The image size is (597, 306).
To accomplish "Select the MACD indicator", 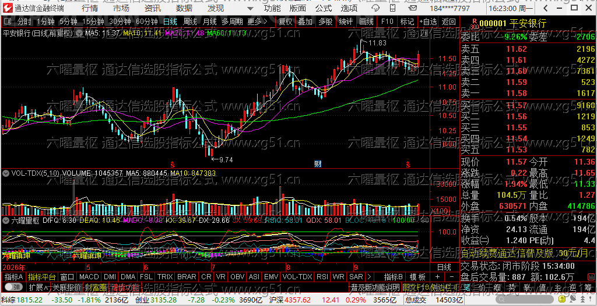I will point(89,277).
